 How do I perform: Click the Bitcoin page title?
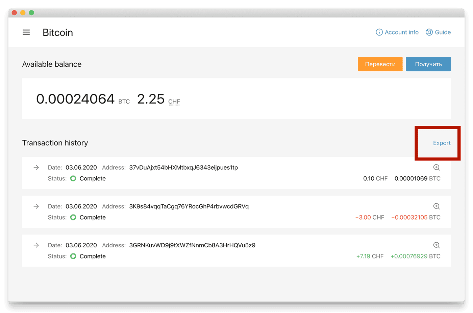(x=58, y=32)
